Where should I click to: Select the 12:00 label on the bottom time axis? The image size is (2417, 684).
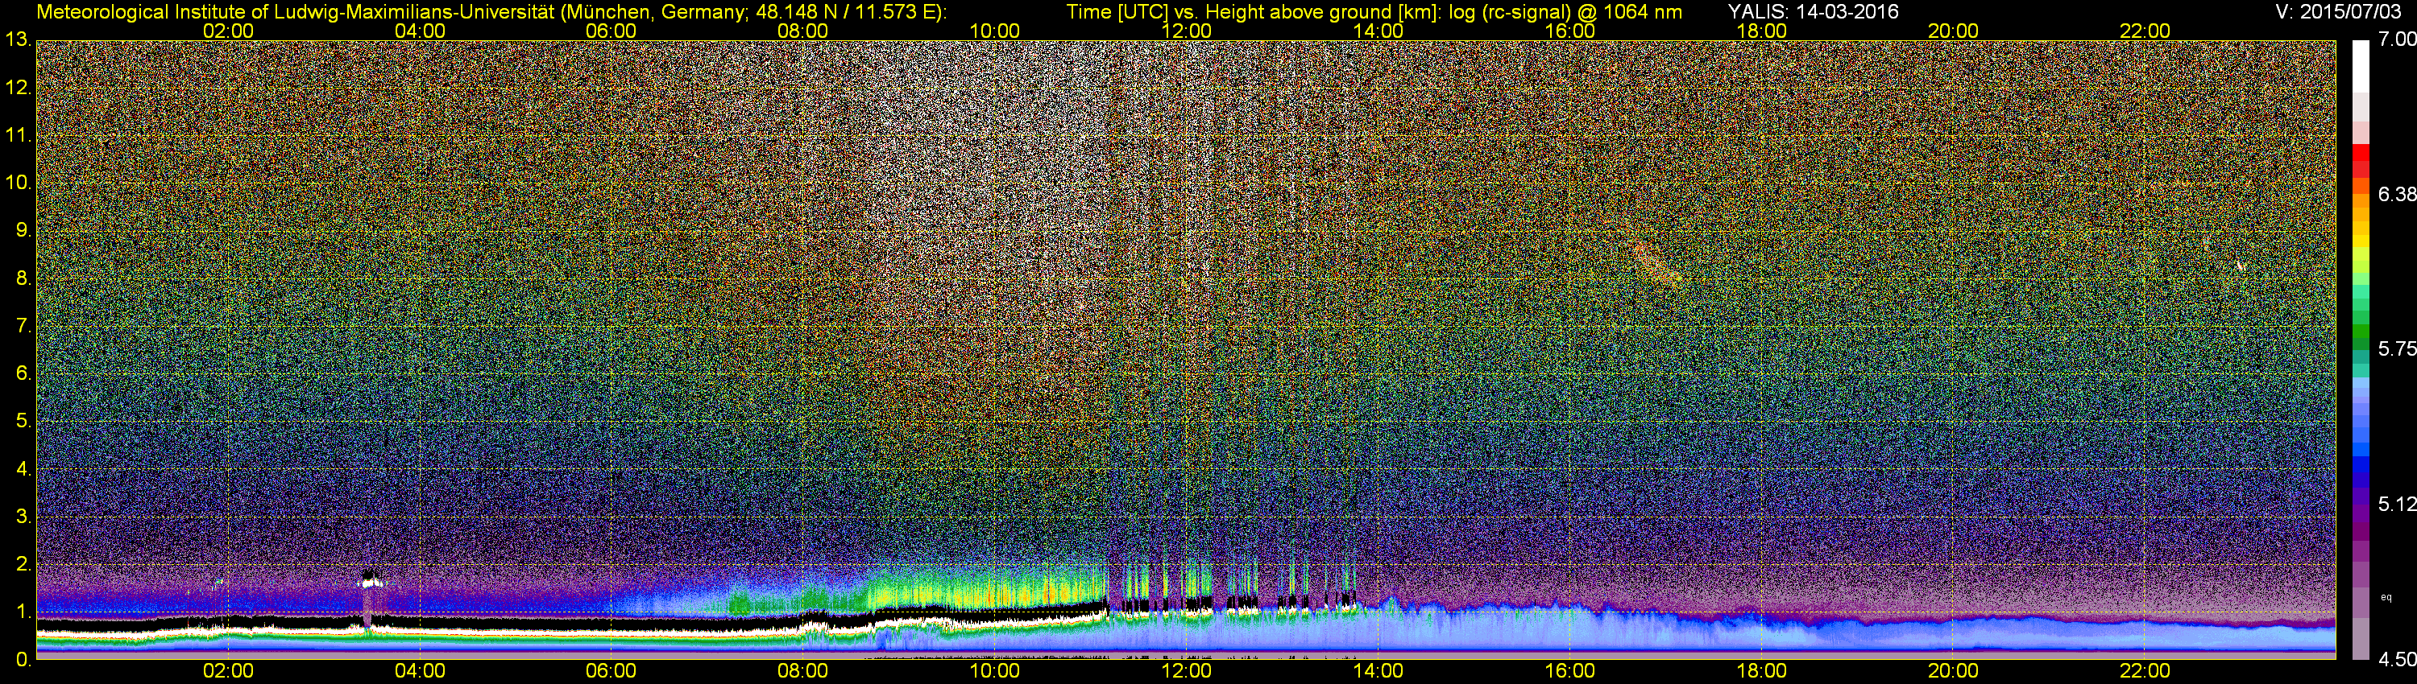[1186, 671]
